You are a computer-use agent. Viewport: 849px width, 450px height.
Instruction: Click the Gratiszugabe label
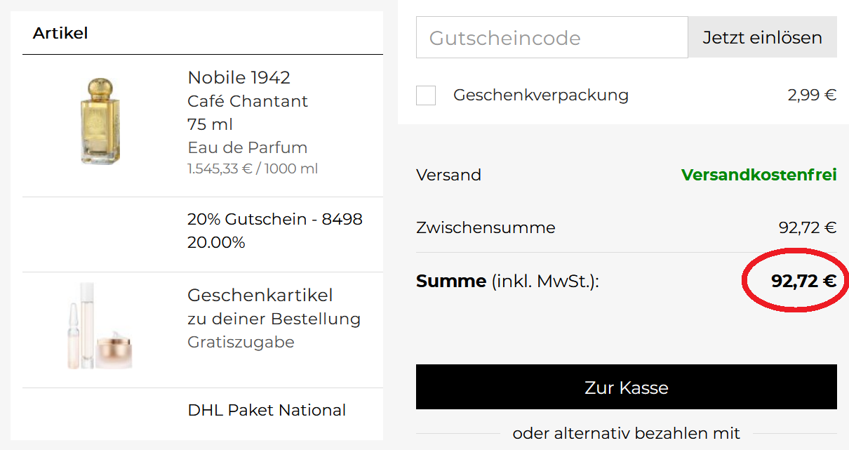point(241,342)
